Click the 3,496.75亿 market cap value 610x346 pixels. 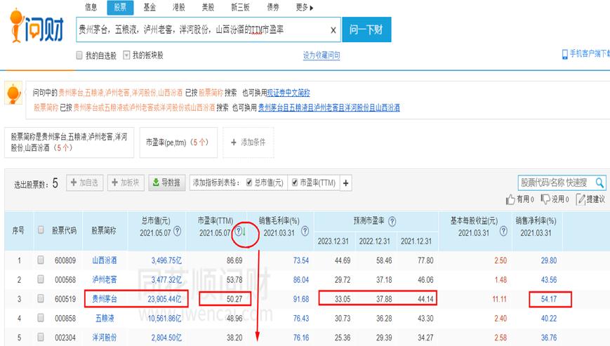pyautogui.click(x=166, y=260)
